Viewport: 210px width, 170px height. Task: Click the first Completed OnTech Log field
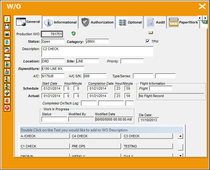[x=89, y=103]
